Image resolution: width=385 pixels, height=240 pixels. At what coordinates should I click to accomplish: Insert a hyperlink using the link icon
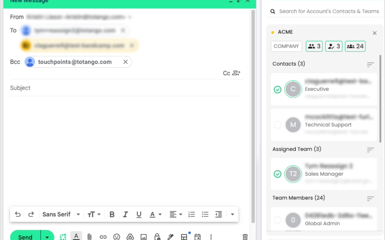[x=103, y=237]
